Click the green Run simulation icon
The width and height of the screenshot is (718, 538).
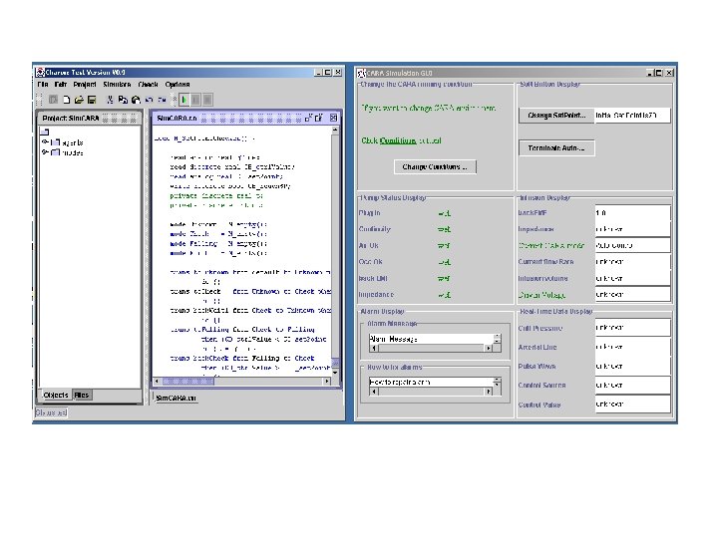point(184,100)
